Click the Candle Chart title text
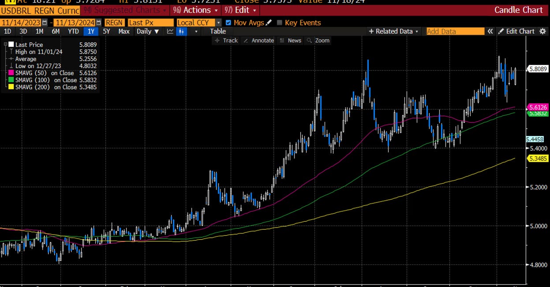550x287 pixels. (518, 10)
